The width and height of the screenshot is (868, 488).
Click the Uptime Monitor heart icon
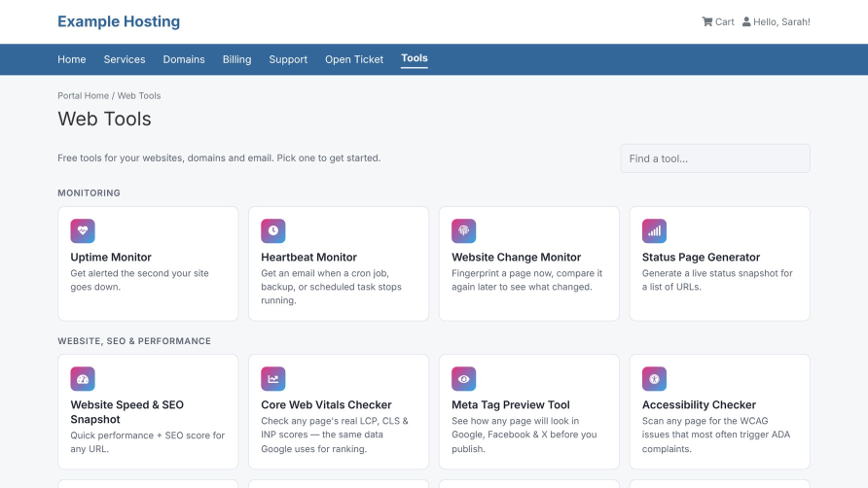(83, 230)
